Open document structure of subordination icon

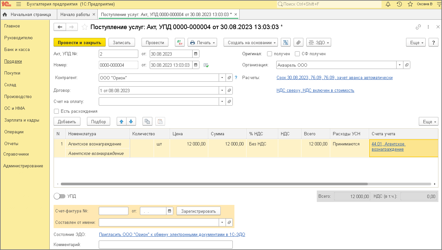pos(286,42)
